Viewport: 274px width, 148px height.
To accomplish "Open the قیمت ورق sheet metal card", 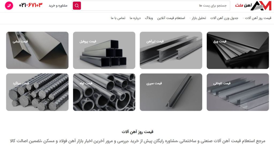I will (x=238, y=50).
